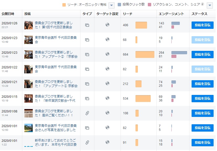This screenshot has height=151, width=217.
Task: Click the orange リーチ legend swatch
Action: click(x=64, y=5)
